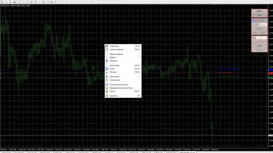Image resolution: width=273 pixels, height=153 pixels.
Task: Click the arrows button below >>>
Action: [x=259, y=15]
